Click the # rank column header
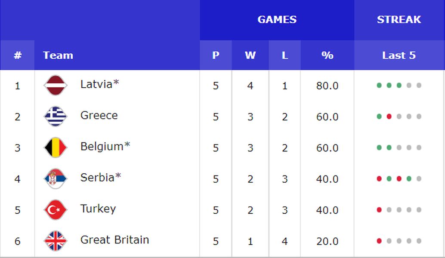Viewport: 445px width, 258px height. [17, 55]
